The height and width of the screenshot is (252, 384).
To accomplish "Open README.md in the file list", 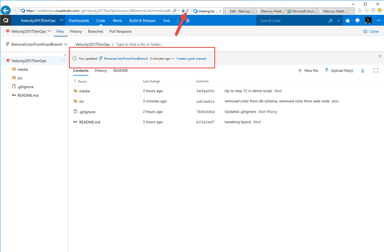I will point(90,122).
